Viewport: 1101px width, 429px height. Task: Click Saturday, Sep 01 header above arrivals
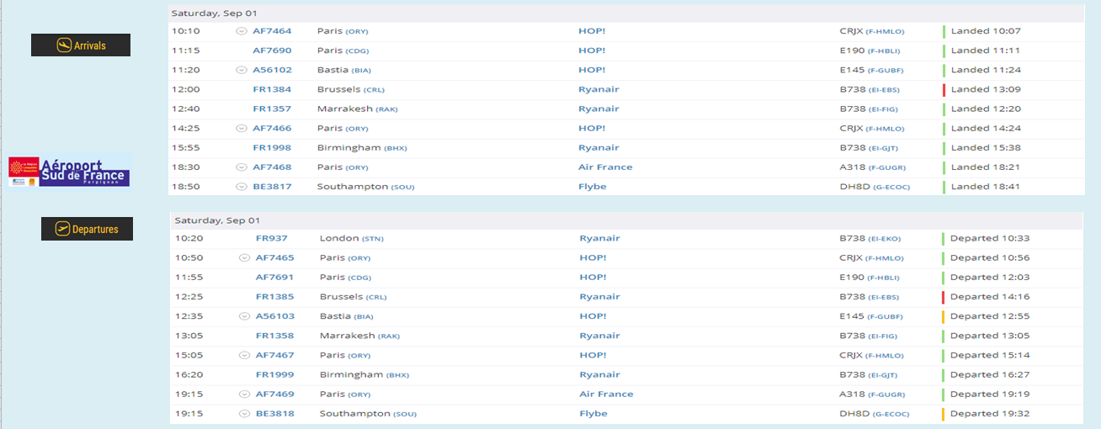(x=214, y=13)
